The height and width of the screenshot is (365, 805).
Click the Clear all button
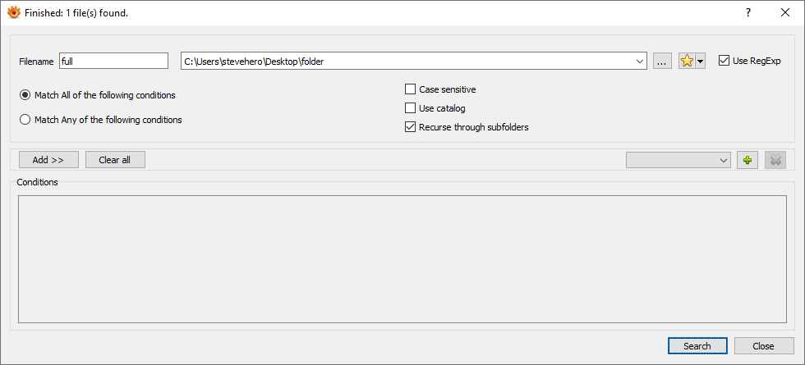(115, 160)
